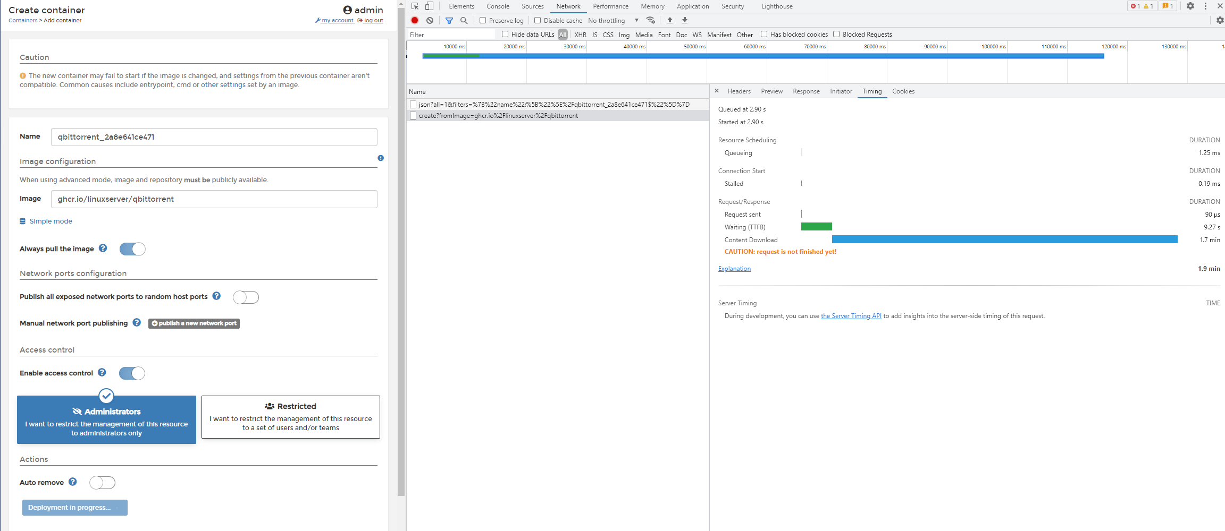
Task: Stop recording the network log
Action: pyautogui.click(x=415, y=20)
